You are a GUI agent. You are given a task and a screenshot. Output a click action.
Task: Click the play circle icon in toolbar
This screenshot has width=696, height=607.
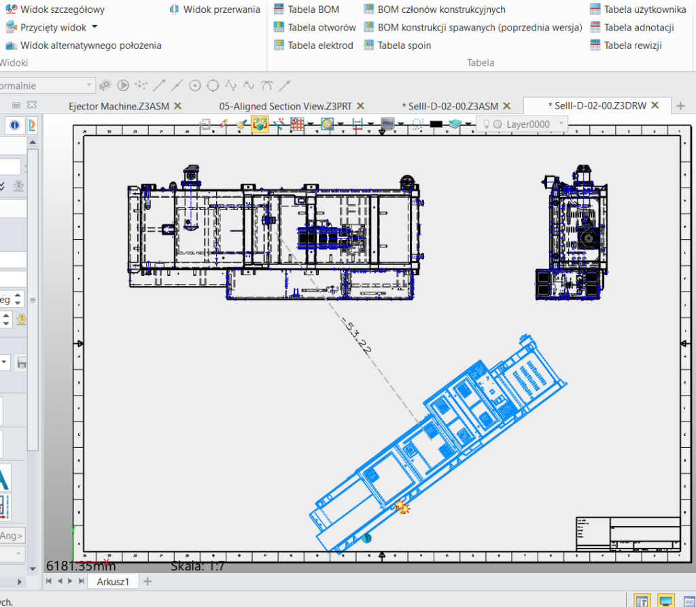[x=123, y=86]
